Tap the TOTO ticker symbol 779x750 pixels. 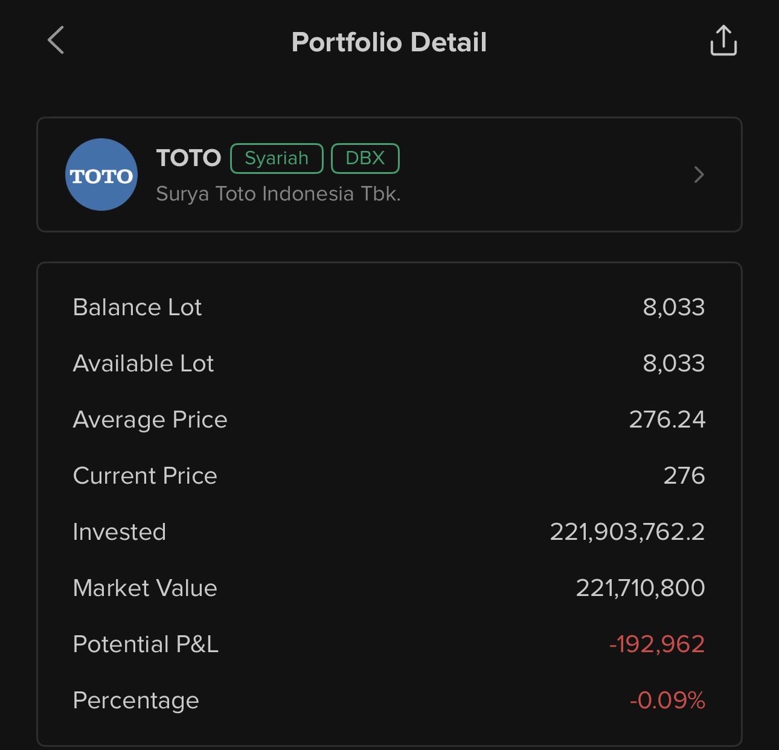[188, 158]
